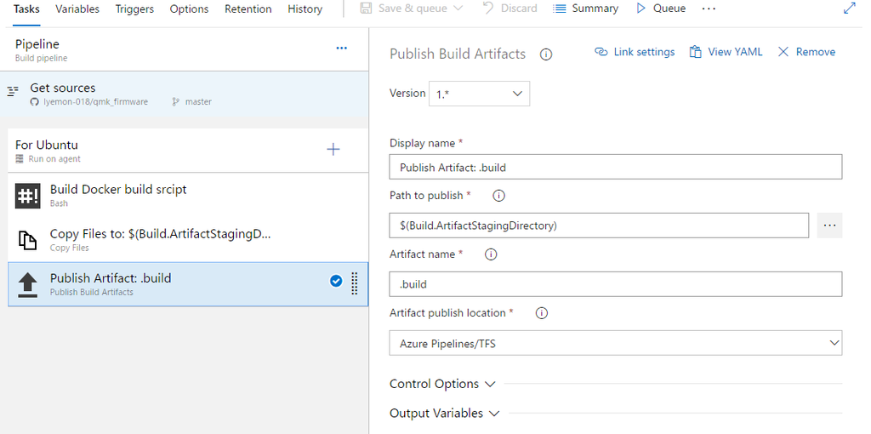Switch to the Tasks tab
This screenshot has width=871, height=434.
26,9
